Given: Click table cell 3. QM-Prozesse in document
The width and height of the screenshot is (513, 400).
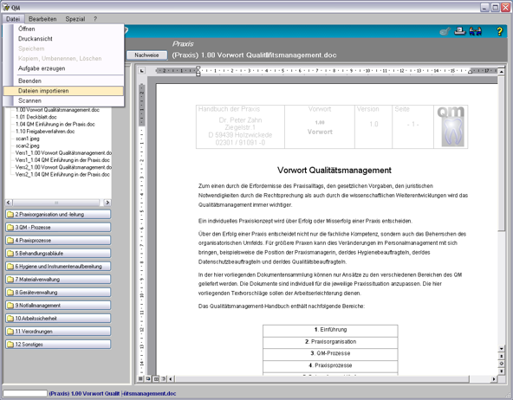Looking at the screenshot, I should pyautogui.click(x=330, y=353).
